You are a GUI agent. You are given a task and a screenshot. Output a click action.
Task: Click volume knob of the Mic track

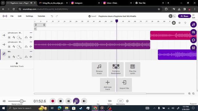coord(19,57)
